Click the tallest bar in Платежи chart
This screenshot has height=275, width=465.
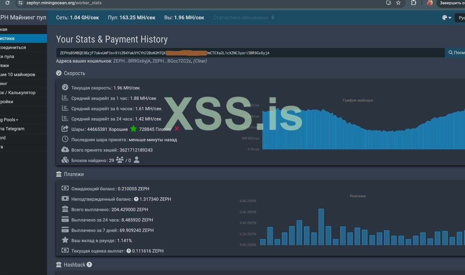pyautogui.click(x=321, y=227)
